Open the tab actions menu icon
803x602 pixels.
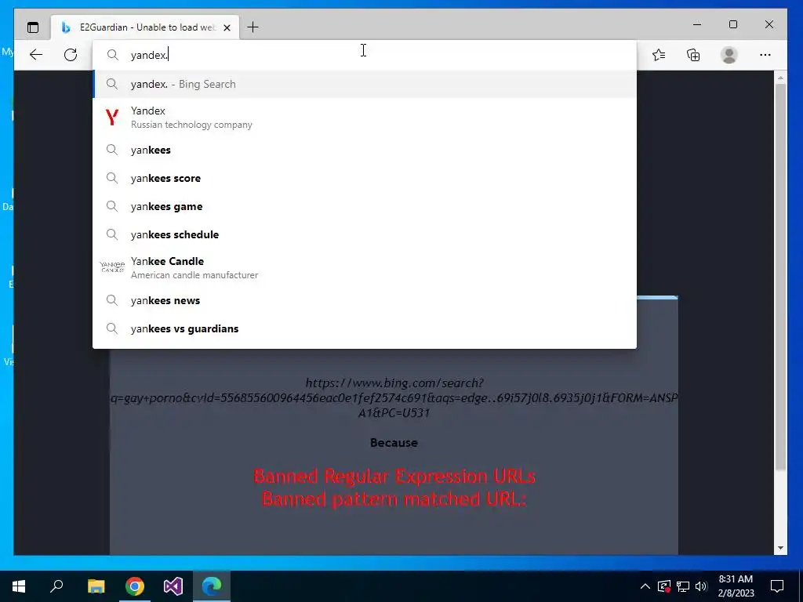tap(33, 27)
